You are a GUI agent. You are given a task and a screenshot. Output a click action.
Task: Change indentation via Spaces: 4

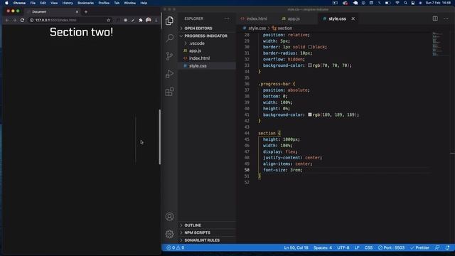pyautogui.click(x=322, y=247)
